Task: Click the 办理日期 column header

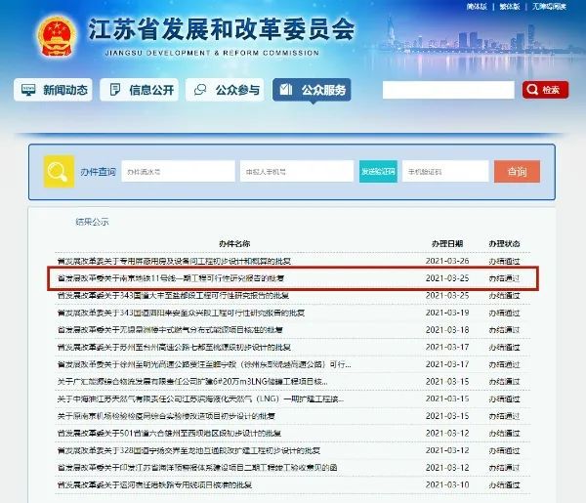Action: 447,243
